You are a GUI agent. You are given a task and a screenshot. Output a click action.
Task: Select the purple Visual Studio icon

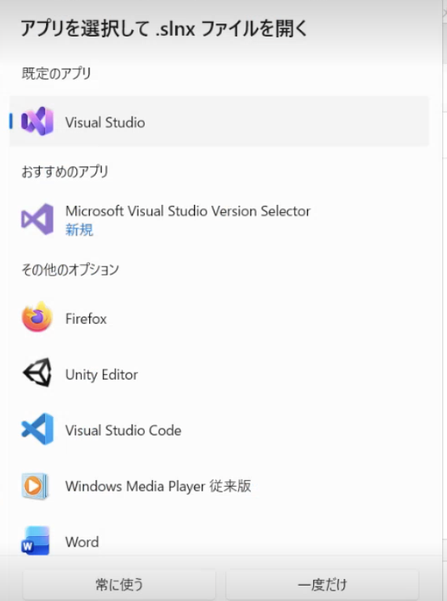[37, 121]
